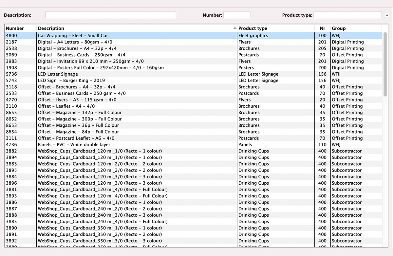Choose the LED Sign – Burger King – 2019 row
Screen dimensions: 393x256
(71, 81)
